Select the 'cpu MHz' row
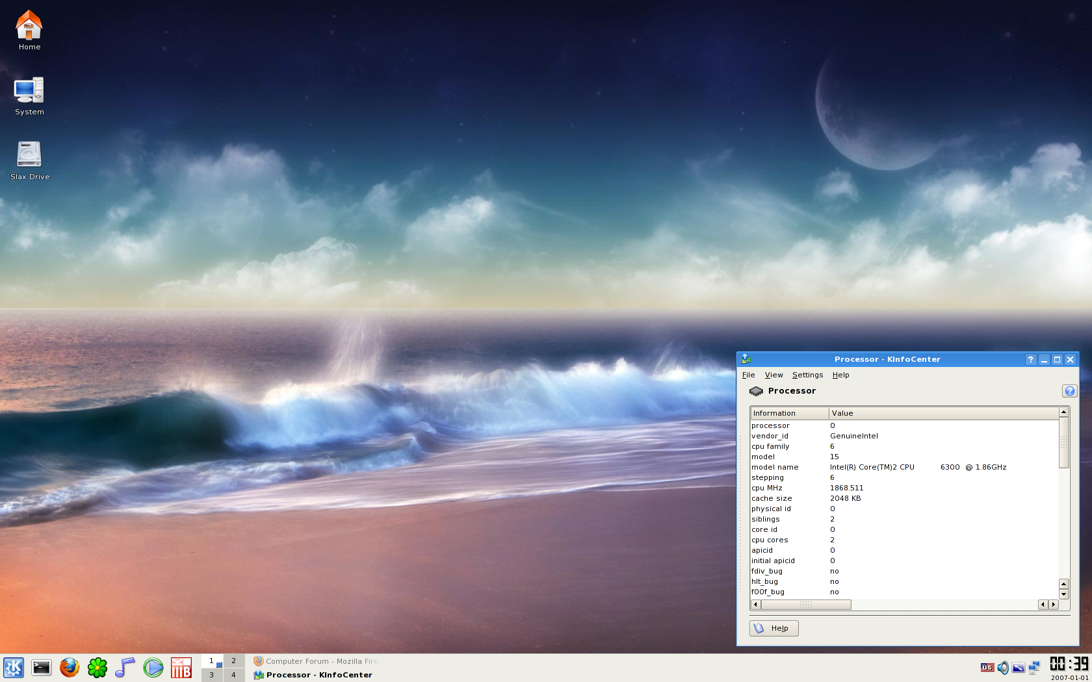Viewport: 1092px width, 682px height. [905, 488]
